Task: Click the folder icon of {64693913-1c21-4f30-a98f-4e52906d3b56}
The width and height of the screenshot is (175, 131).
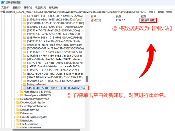Action: tap(24, 41)
